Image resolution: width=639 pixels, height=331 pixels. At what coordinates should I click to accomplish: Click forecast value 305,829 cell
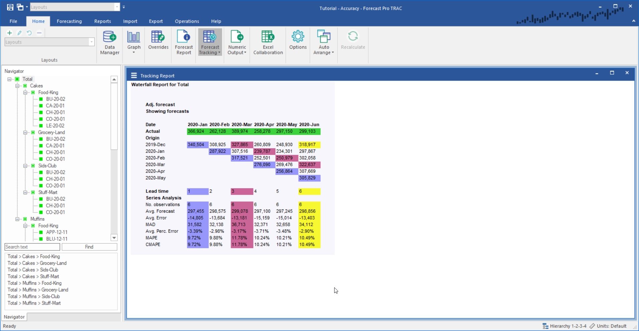tap(309, 178)
